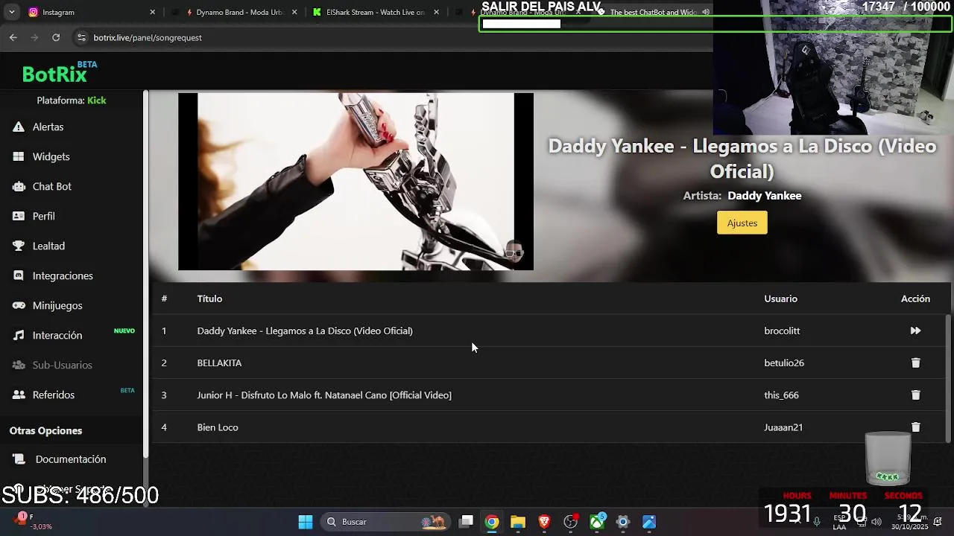
Task: Open the Alertas warning icon
Action: pos(19,127)
